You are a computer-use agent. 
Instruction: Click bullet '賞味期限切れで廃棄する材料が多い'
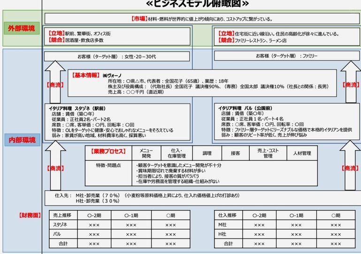coord(170,171)
